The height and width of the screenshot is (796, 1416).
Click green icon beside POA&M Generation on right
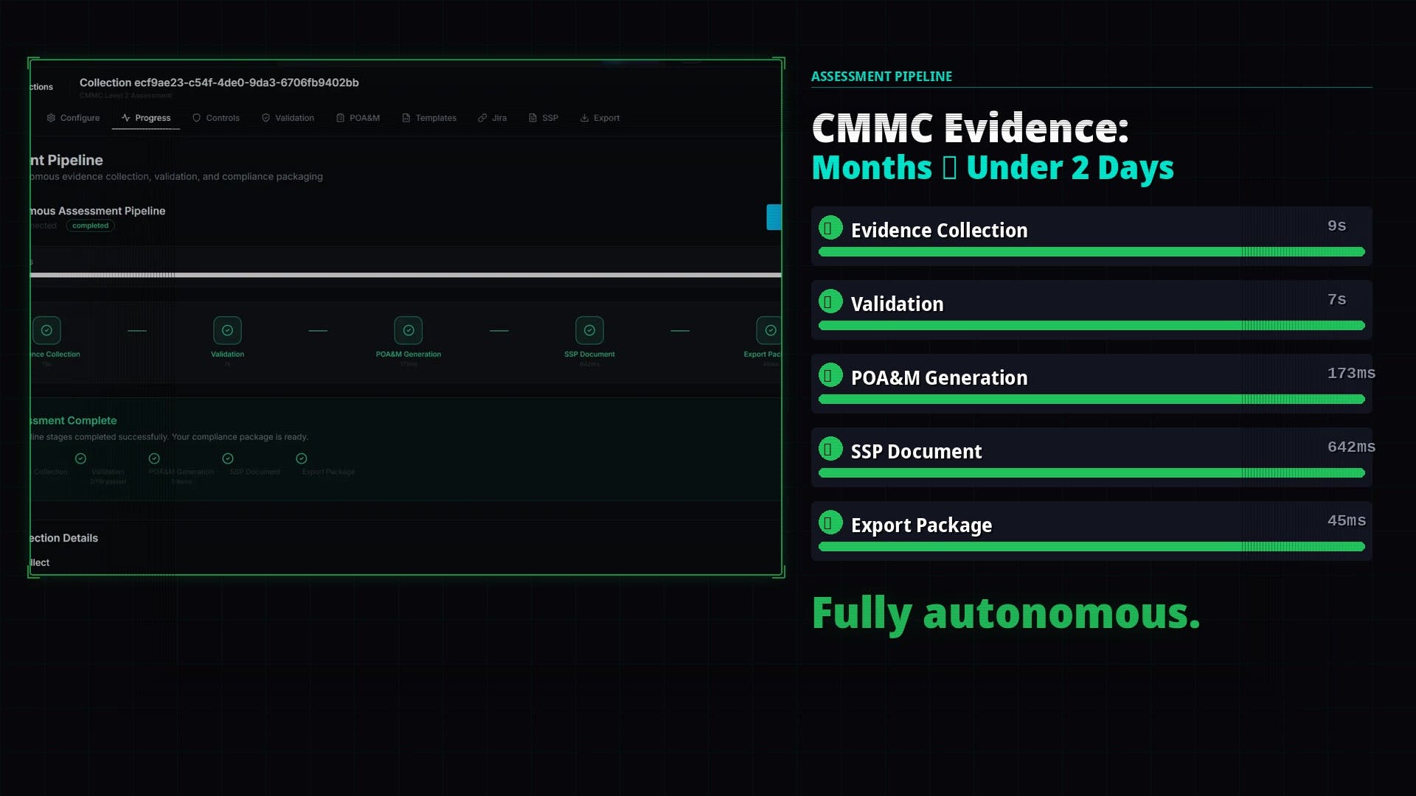pos(830,376)
